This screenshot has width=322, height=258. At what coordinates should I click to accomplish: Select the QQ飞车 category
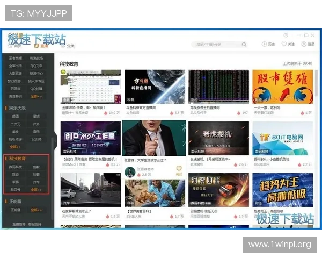tap(36, 66)
